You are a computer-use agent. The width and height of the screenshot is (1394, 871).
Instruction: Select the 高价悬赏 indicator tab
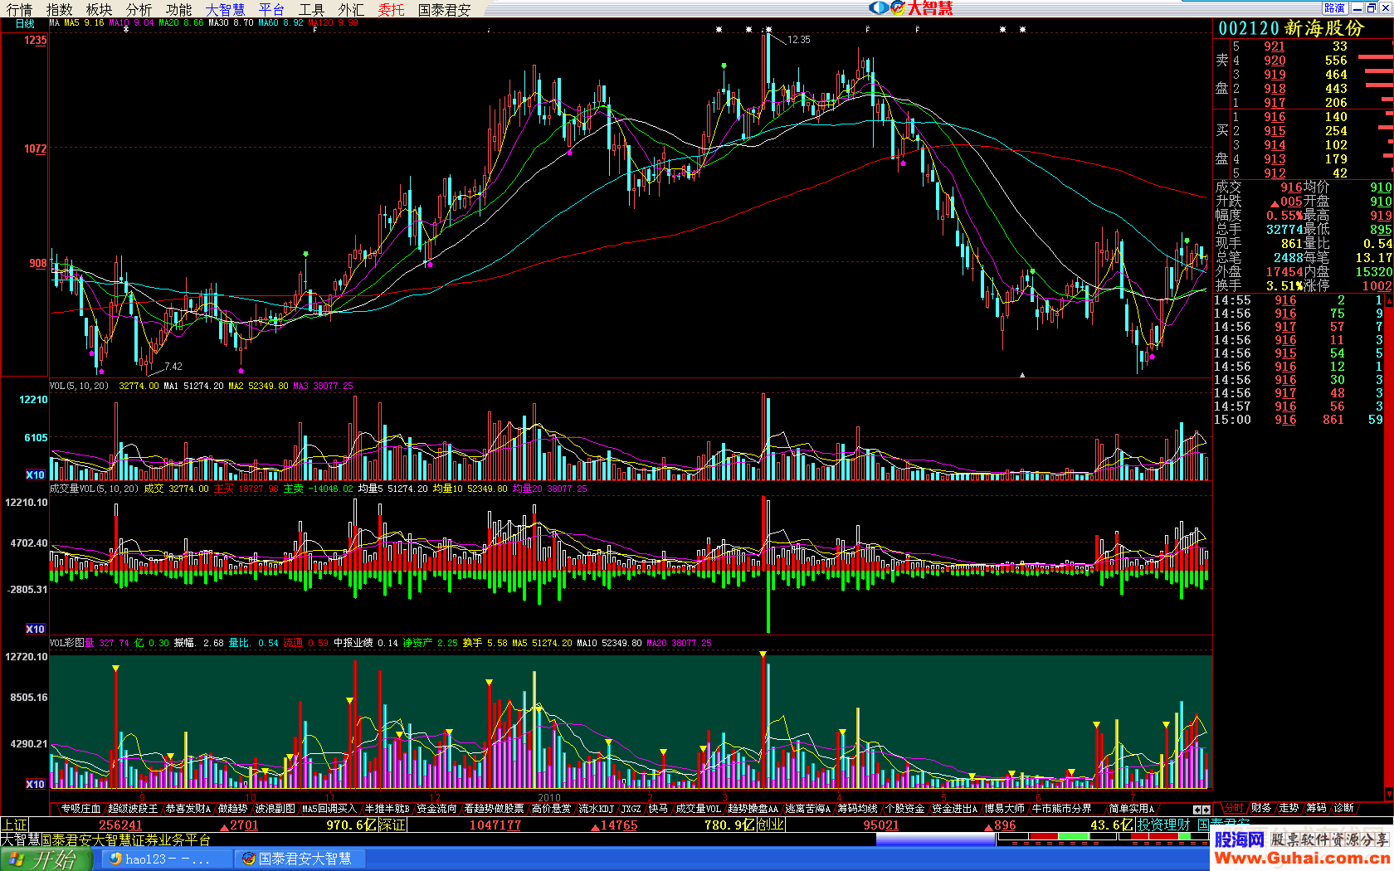click(551, 809)
